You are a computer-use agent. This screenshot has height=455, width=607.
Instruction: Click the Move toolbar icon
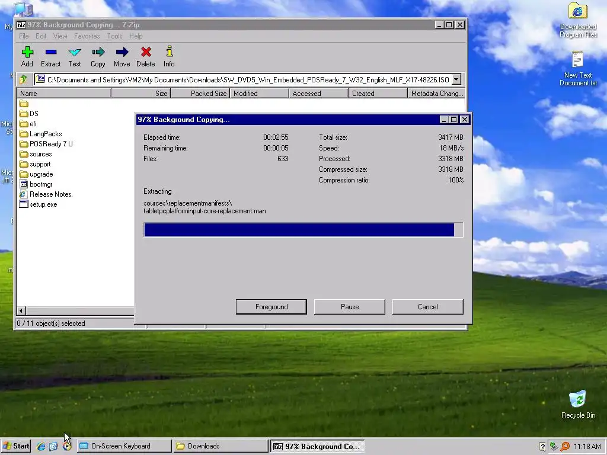tap(122, 56)
